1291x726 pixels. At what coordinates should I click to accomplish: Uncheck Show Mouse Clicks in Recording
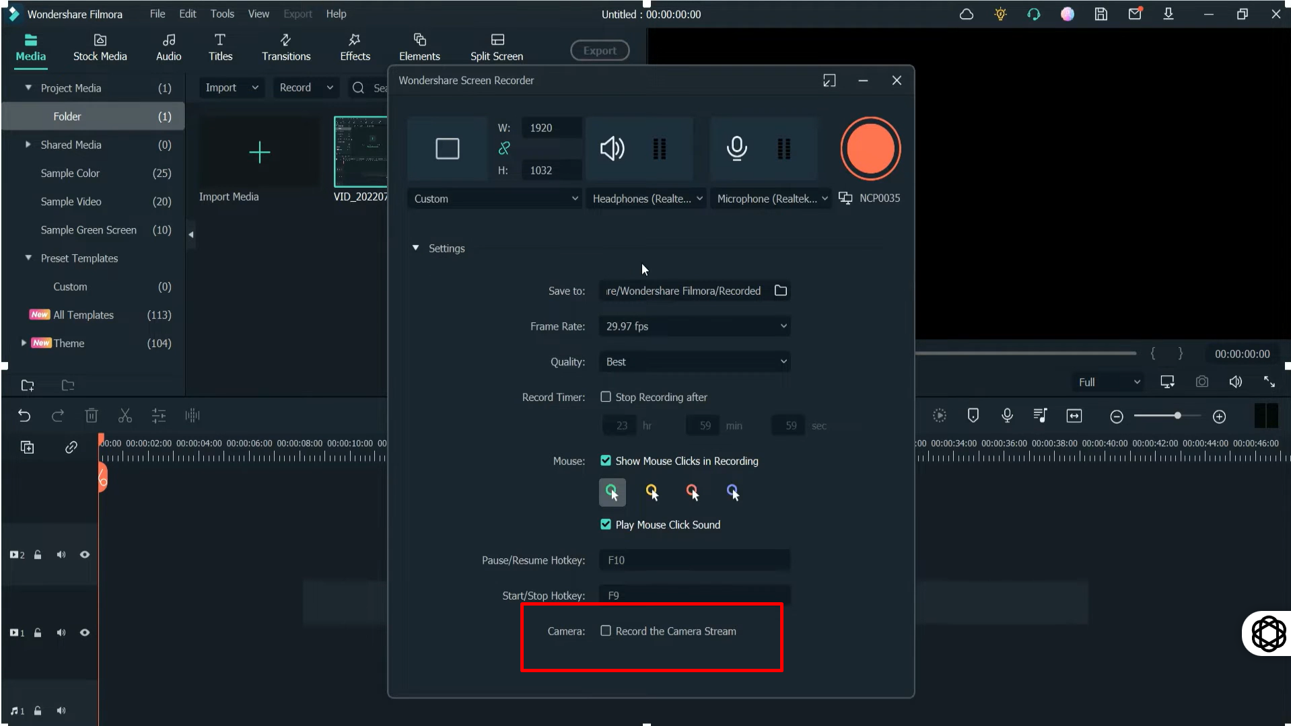click(x=606, y=460)
